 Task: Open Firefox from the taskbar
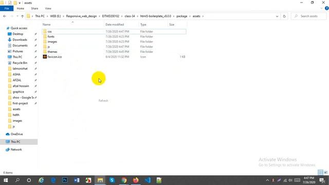point(136,180)
